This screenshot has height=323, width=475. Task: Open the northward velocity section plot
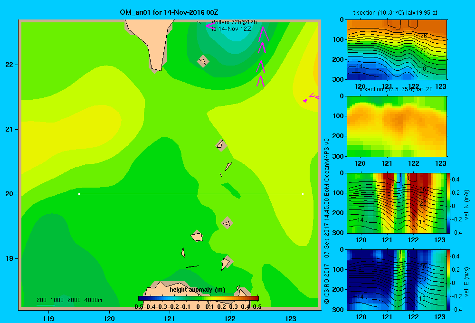(397, 203)
